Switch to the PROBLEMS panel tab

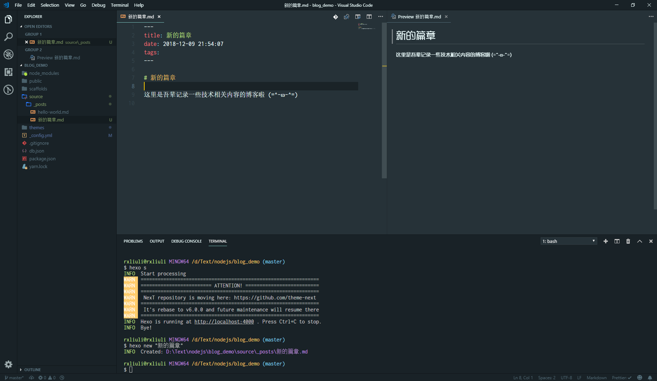pyautogui.click(x=133, y=241)
